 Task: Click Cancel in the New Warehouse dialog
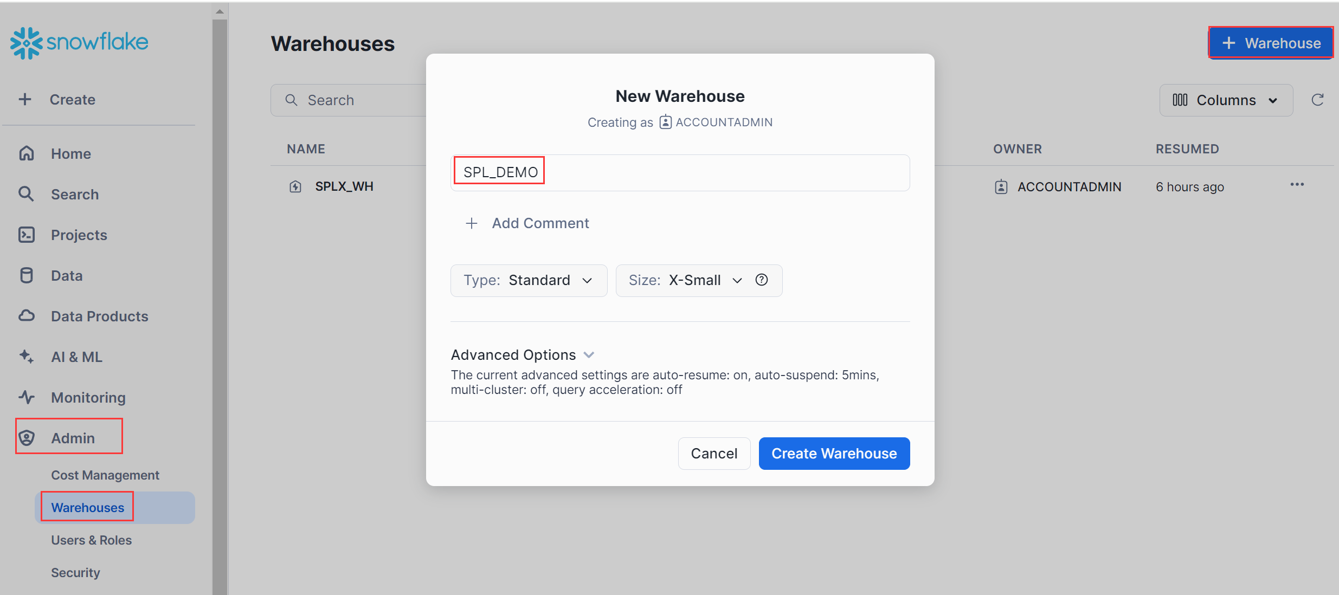[714, 454]
